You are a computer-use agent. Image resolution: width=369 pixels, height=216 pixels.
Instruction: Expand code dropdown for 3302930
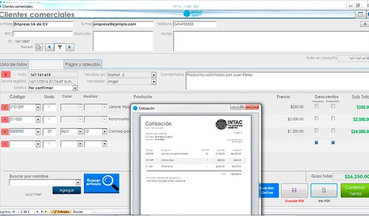(x=38, y=131)
